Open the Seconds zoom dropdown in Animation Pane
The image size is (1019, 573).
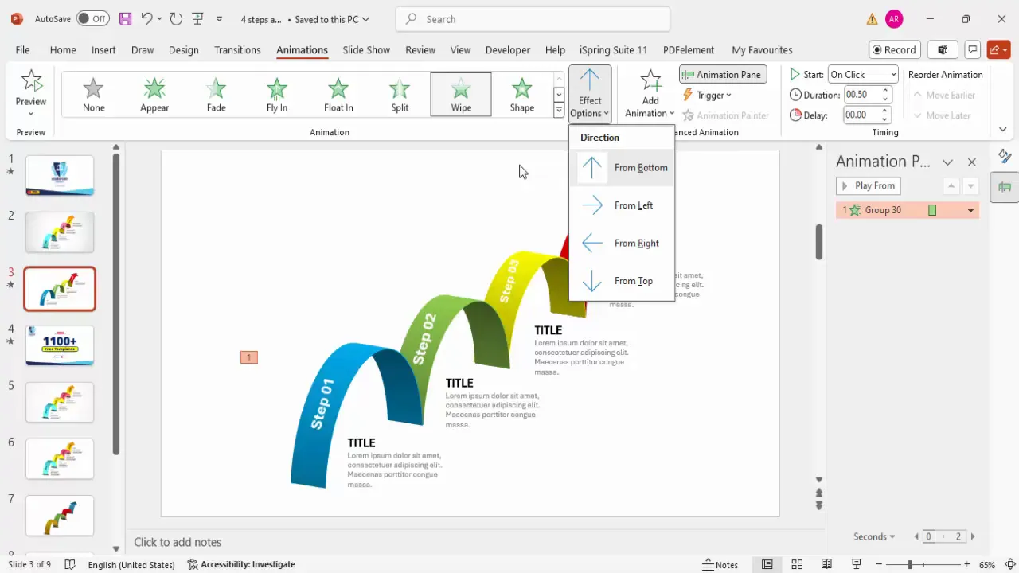(874, 536)
